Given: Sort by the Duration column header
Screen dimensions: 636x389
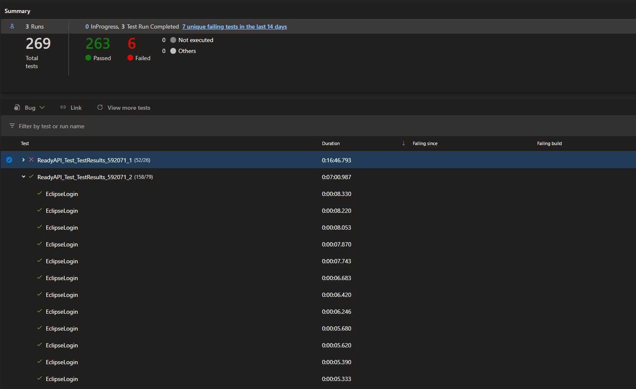Looking at the screenshot, I should point(331,143).
